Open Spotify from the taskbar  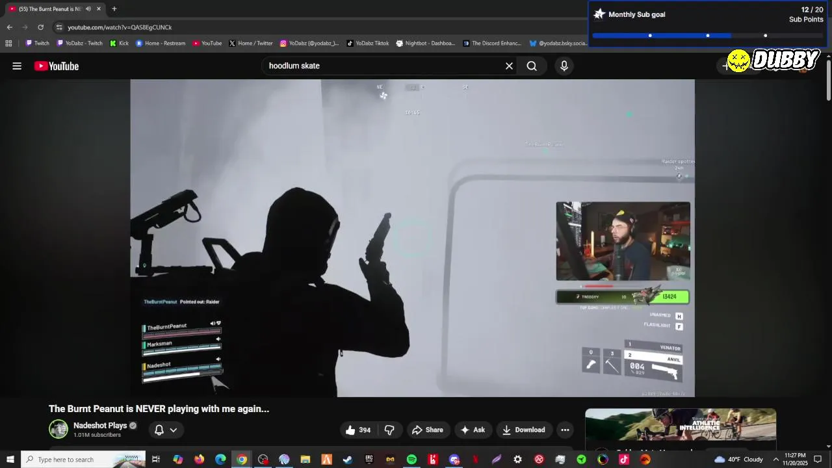[411, 460]
